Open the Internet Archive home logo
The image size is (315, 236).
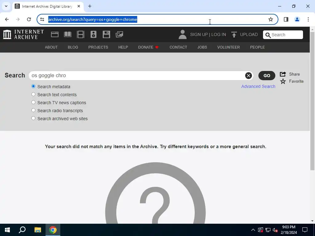pos(23,34)
